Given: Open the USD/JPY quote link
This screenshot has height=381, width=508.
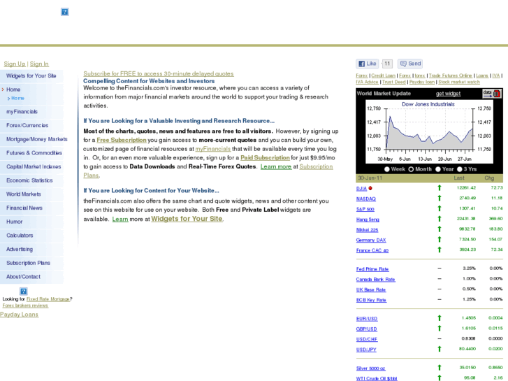Looking at the screenshot, I should pos(366,350).
